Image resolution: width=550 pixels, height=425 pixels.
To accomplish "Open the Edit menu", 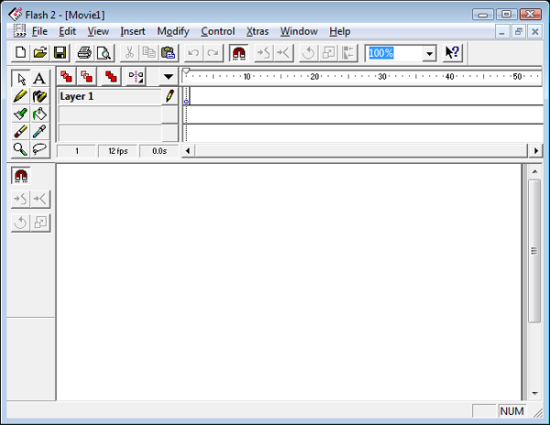I will (67, 31).
